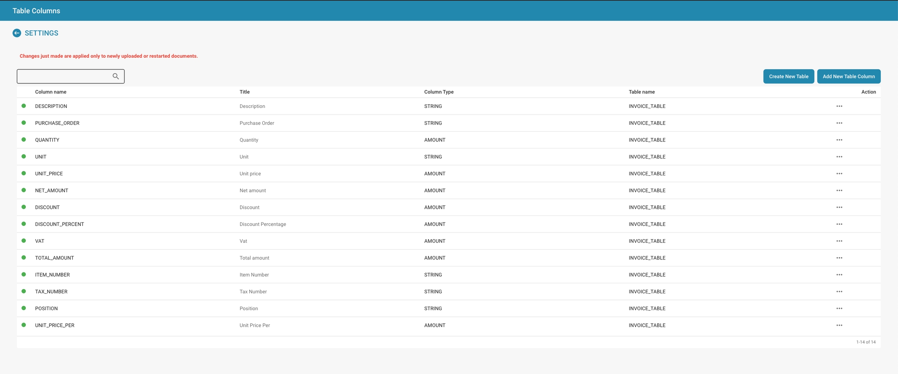Open actions menu for ITEM_NUMBER row
The height and width of the screenshot is (374, 898).
coord(839,275)
